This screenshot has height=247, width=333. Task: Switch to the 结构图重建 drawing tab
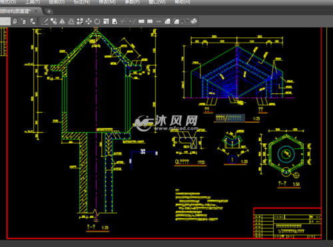pyautogui.click(x=15, y=11)
